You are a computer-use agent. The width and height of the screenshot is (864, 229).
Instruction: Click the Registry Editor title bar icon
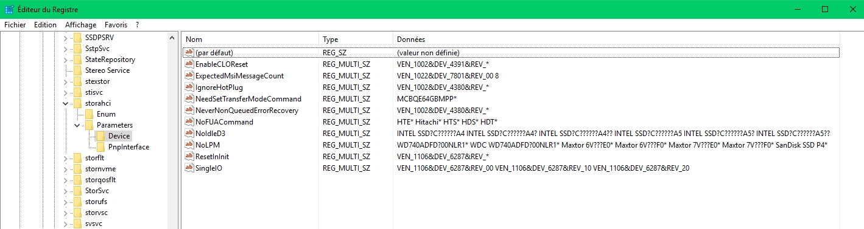[x=9, y=9]
